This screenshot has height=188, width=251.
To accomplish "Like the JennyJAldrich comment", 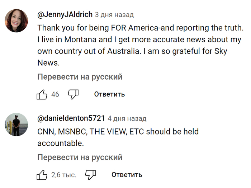I will (x=42, y=94).
